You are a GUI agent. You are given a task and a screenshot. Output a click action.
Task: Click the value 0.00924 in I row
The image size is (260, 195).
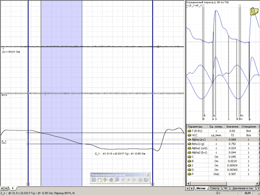coord(232,165)
